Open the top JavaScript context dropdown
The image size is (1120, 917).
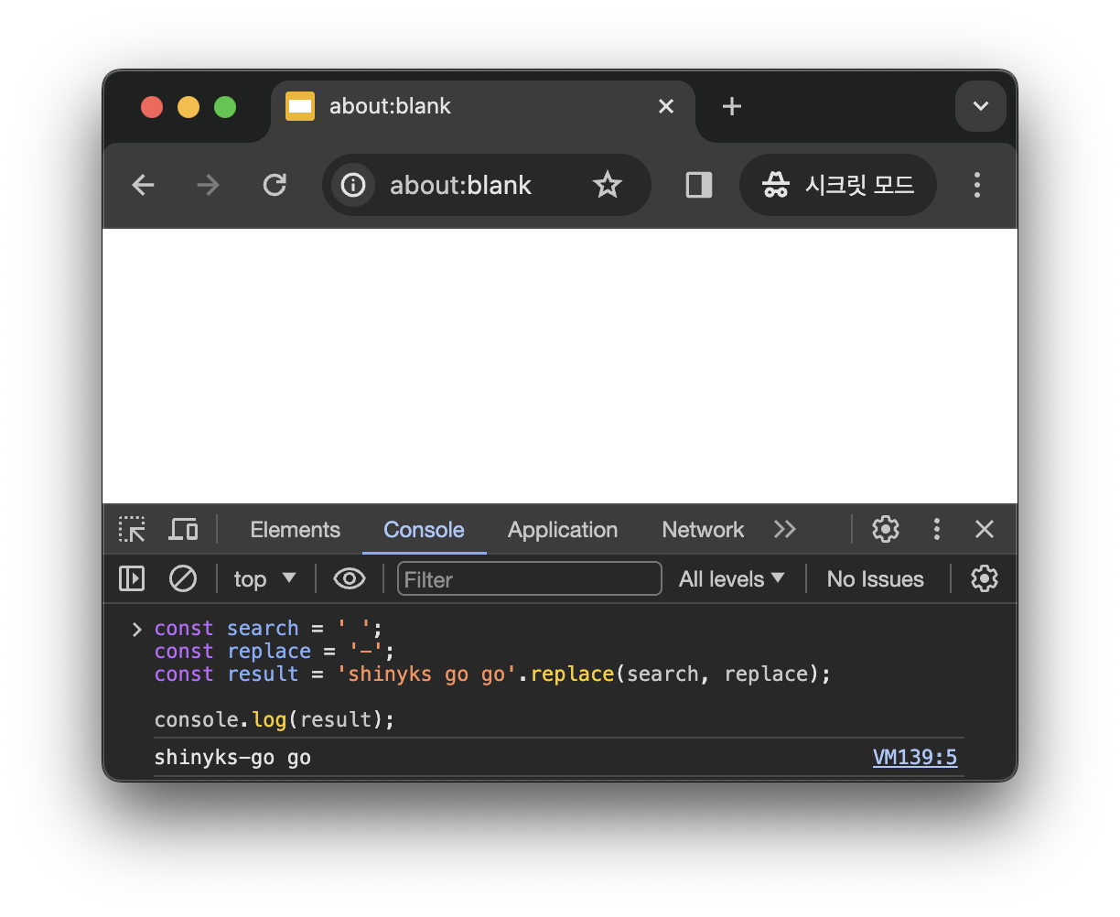(264, 578)
